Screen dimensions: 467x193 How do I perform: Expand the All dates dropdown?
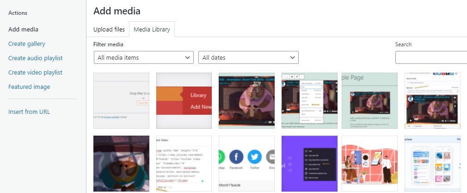(248, 57)
